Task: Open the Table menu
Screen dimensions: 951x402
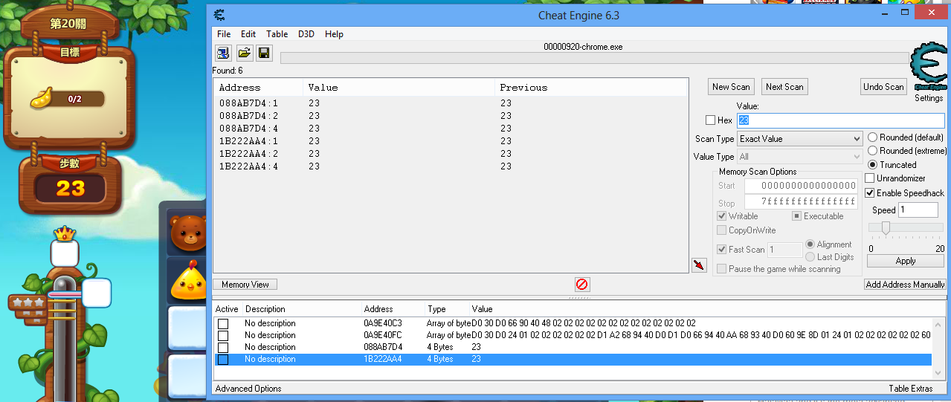Action: [x=277, y=34]
